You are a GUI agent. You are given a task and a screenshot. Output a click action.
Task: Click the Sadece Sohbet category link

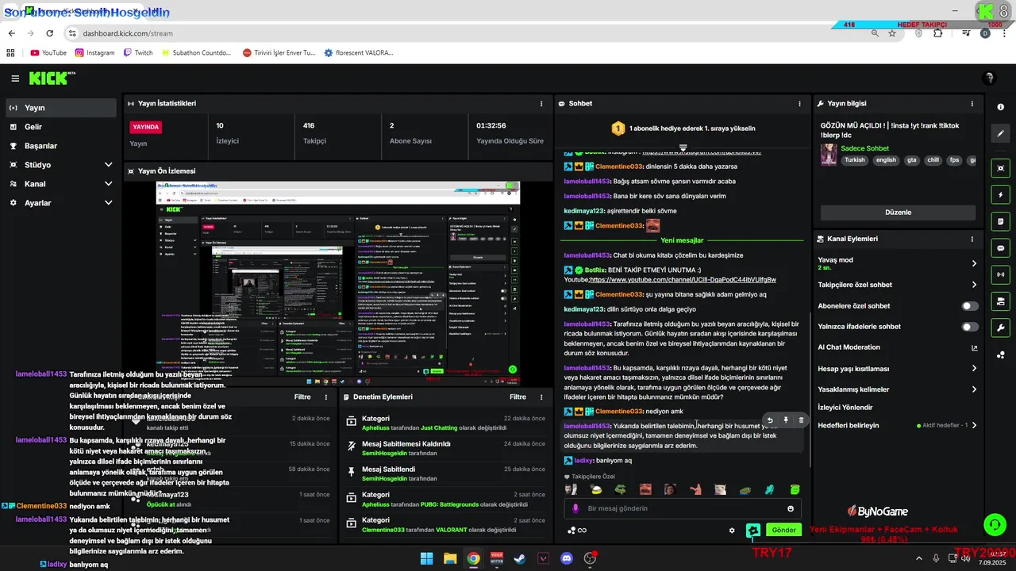tap(864, 148)
